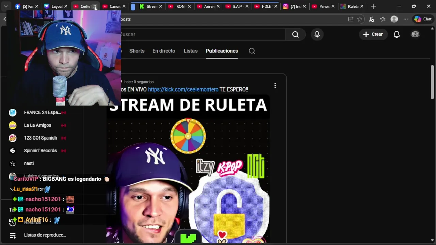Screen dimensions: 436x245
Task: Click the Crear button
Action: tap(373, 34)
